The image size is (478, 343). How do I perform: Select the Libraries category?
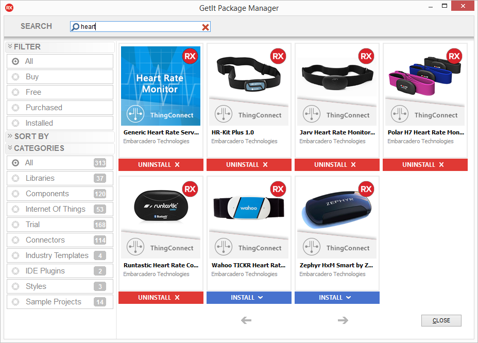(x=40, y=178)
